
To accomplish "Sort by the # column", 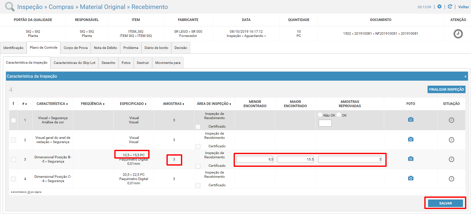I will tap(24, 104).
